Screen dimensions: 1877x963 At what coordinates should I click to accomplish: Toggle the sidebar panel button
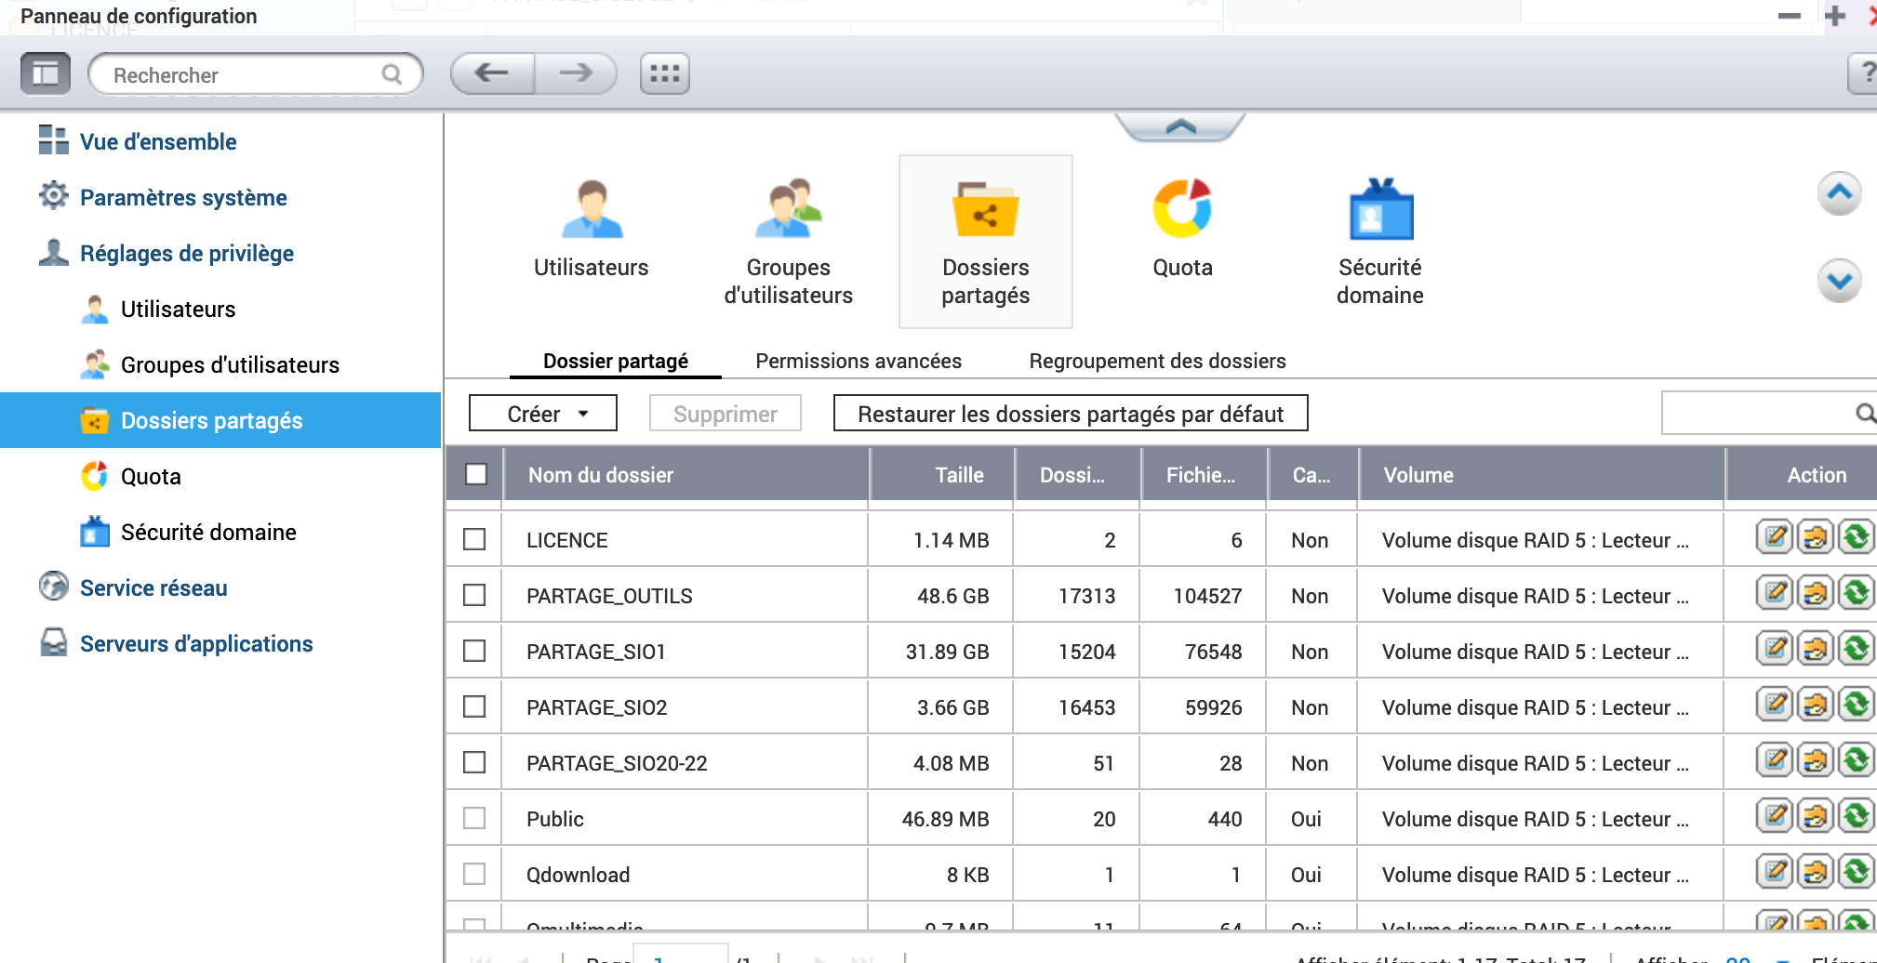click(46, 73)
